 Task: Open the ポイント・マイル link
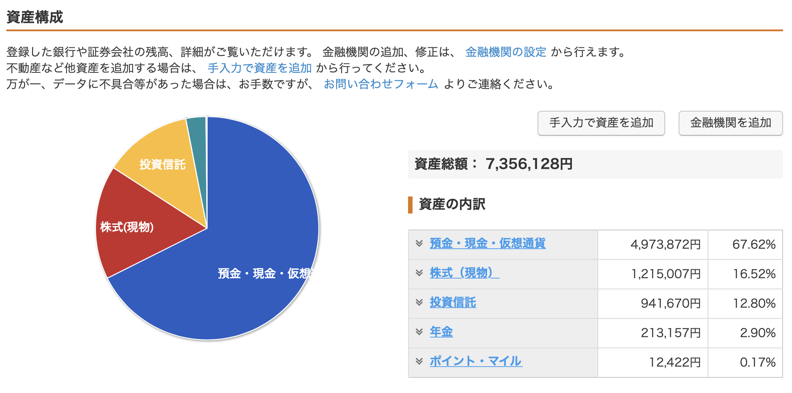[476, 361]
